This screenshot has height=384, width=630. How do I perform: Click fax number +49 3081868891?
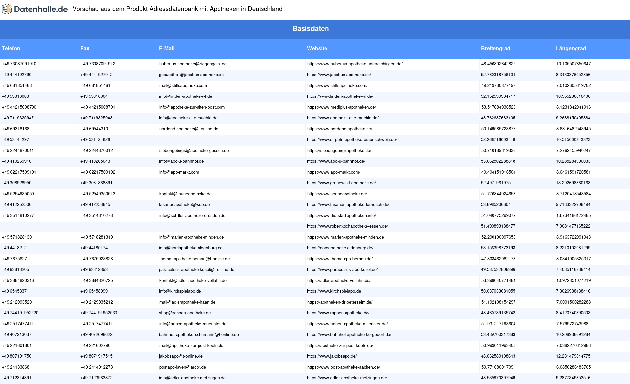click(x=96, y=183)
